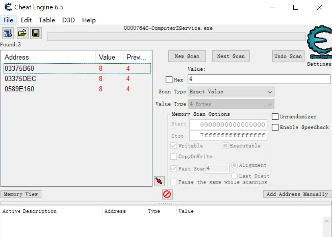
Task: Open Memory View
Action: click(x=21, y=194)
